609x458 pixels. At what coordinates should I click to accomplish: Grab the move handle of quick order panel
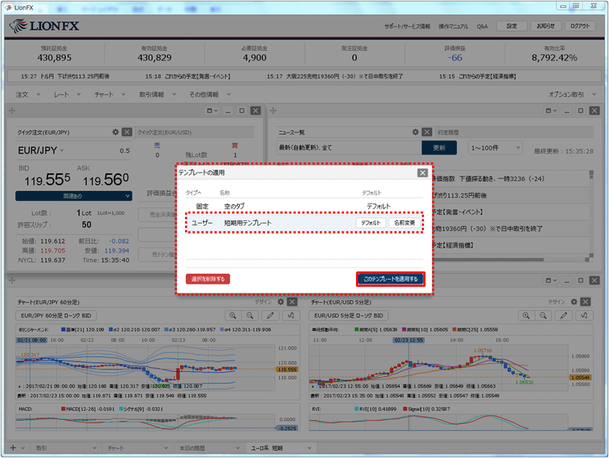[x=12, y=110]
